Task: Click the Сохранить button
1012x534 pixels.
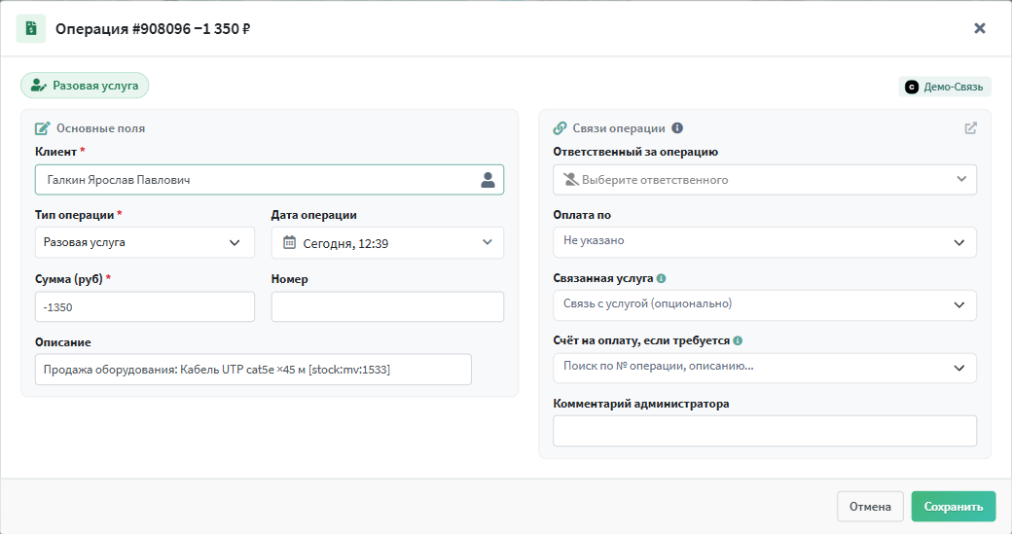Action: pyautogui.click(x=954, y=506)
